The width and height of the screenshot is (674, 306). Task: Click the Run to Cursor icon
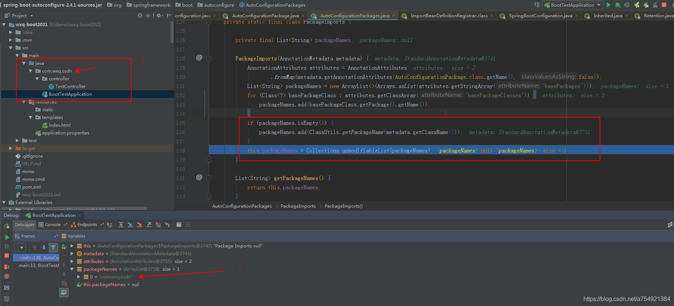[167, 225]
